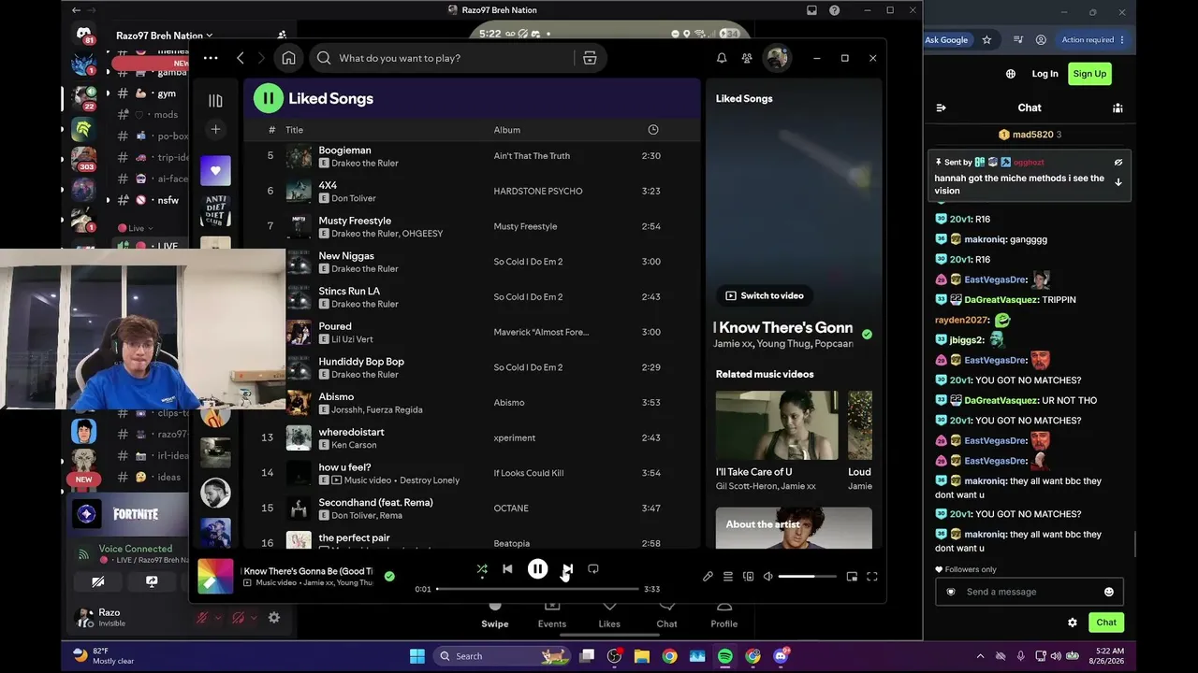Viewport: 1198px width, 673px height.
Task: Open Spotify from the Windows taskbar
Action: point(725,656)
